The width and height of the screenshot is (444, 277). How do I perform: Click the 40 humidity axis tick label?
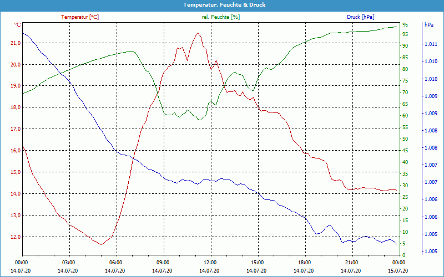(405, 162)
